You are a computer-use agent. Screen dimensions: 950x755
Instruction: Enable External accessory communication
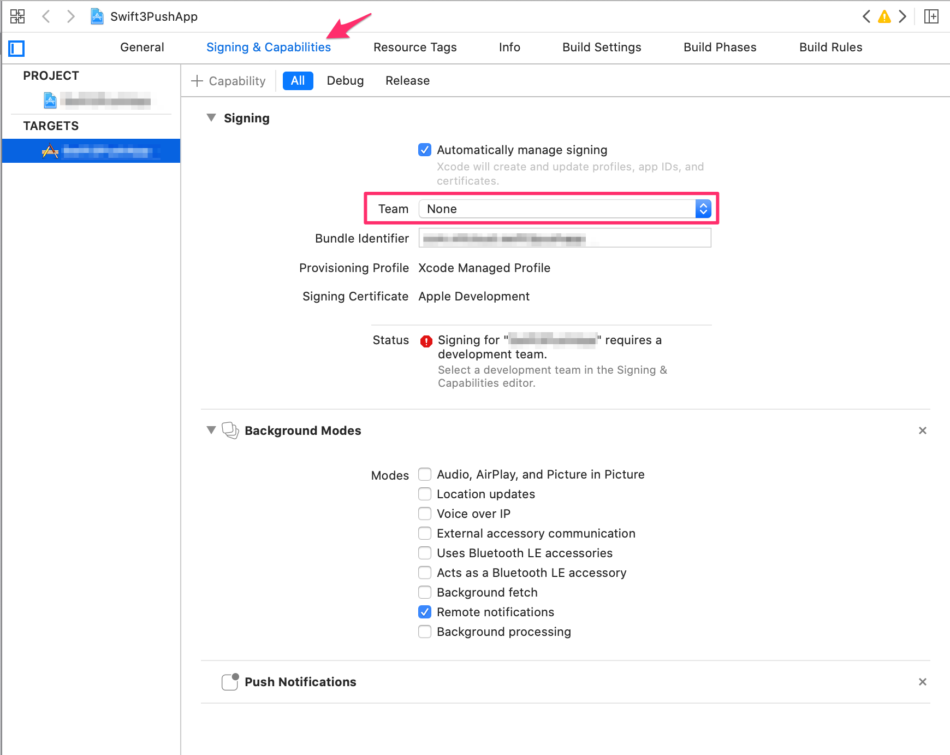[425, 533]
